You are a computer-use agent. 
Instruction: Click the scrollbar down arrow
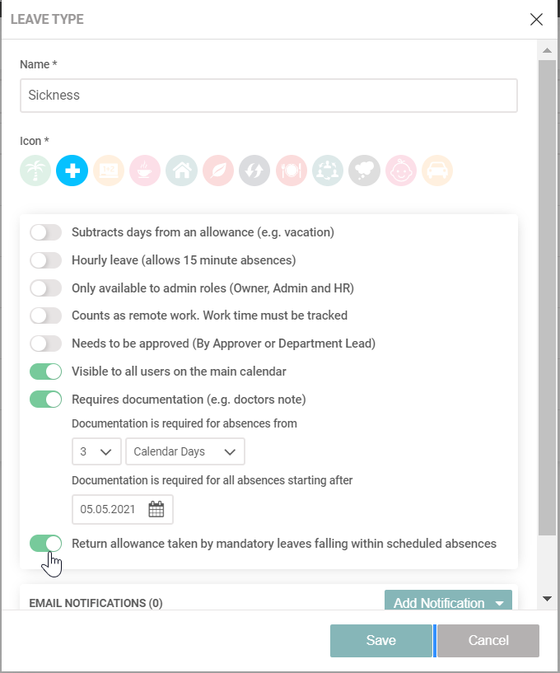tap(547, 598)
